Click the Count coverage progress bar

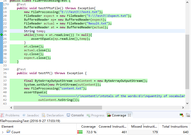point(80,132)
